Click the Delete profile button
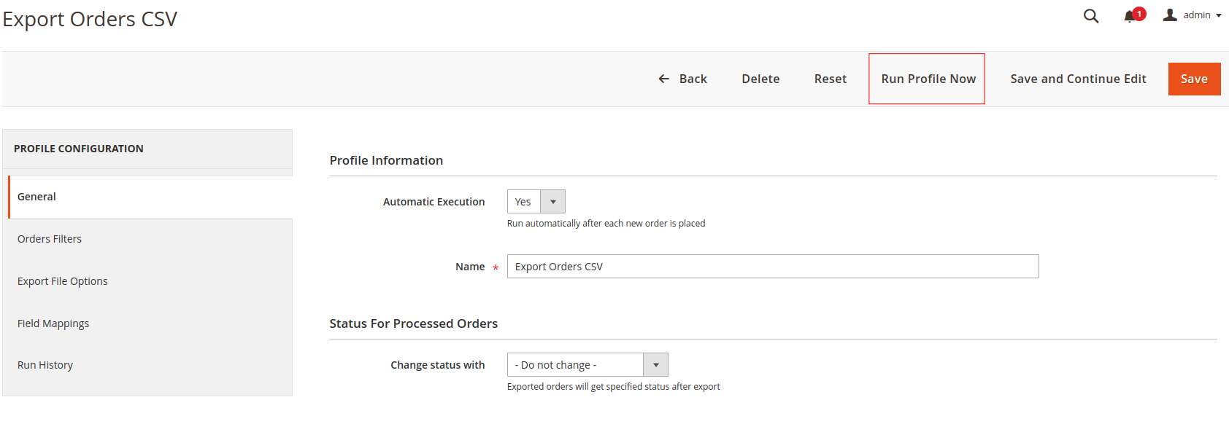This screenshot has height=424, width=1229. (x=760, y=79)
